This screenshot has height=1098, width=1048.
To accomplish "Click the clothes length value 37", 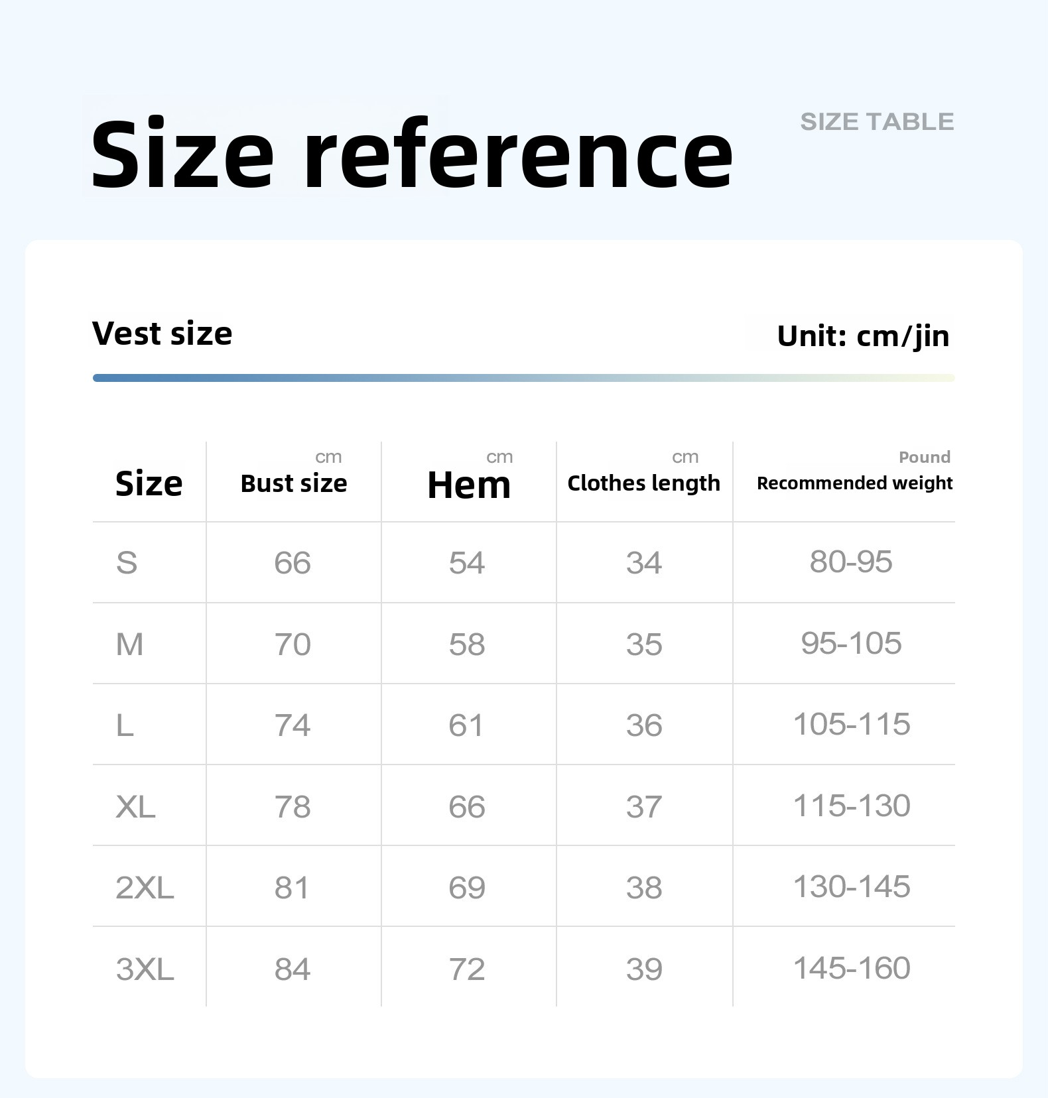I will (644, 806).
